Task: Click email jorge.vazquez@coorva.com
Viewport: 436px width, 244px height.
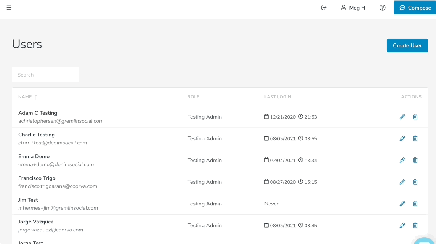Action: point(51,230)
